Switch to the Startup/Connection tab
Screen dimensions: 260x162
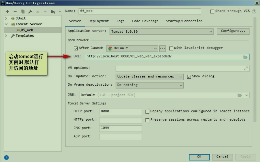click(184, 21)
